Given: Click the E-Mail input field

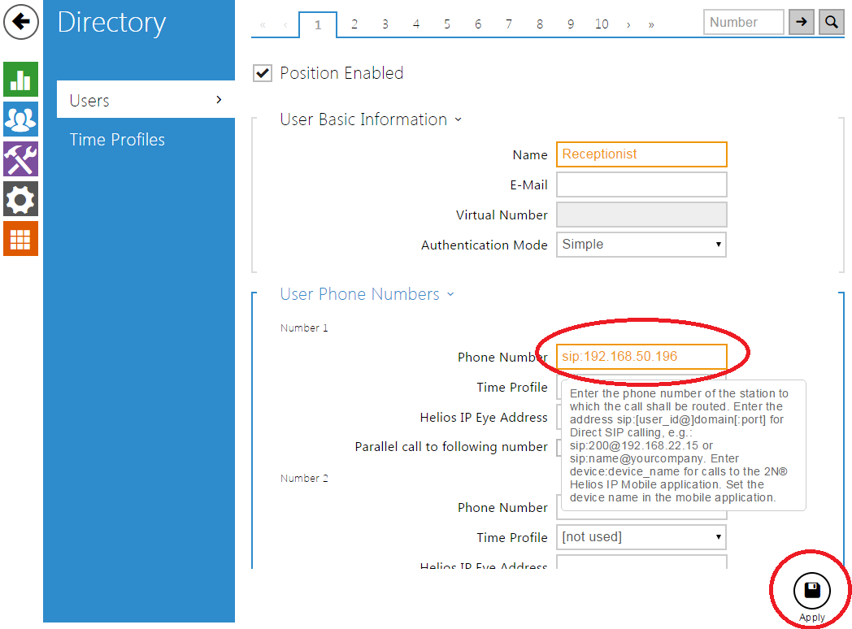Looking at the screenshot, I should [x=641, y=185].
